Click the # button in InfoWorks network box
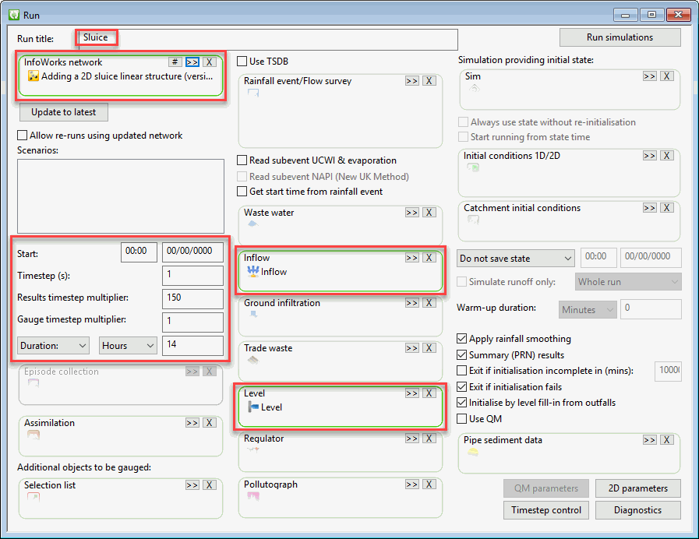The height and width of the screenshot is (539, 699). point(175,62)
